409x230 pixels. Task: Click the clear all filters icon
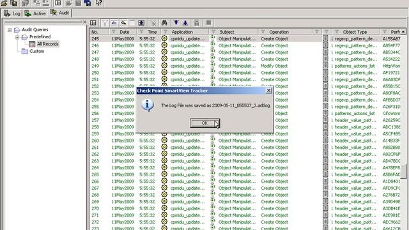[153, 23]
